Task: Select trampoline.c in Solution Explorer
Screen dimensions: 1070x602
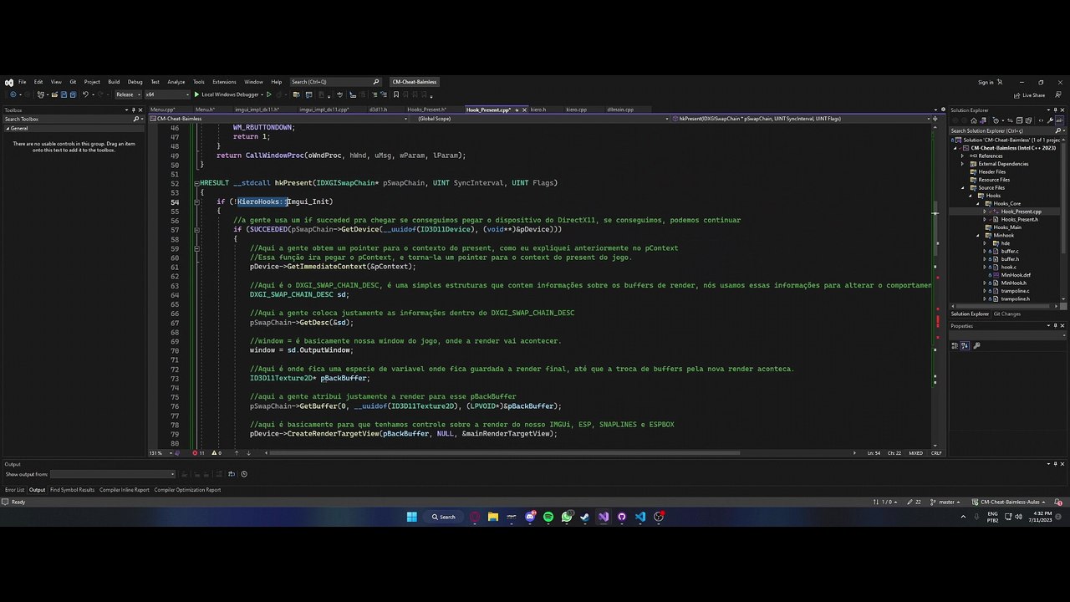Action: [x=1015, y=291]
